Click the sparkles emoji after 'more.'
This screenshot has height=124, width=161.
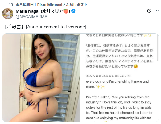(x=100, y=87)
